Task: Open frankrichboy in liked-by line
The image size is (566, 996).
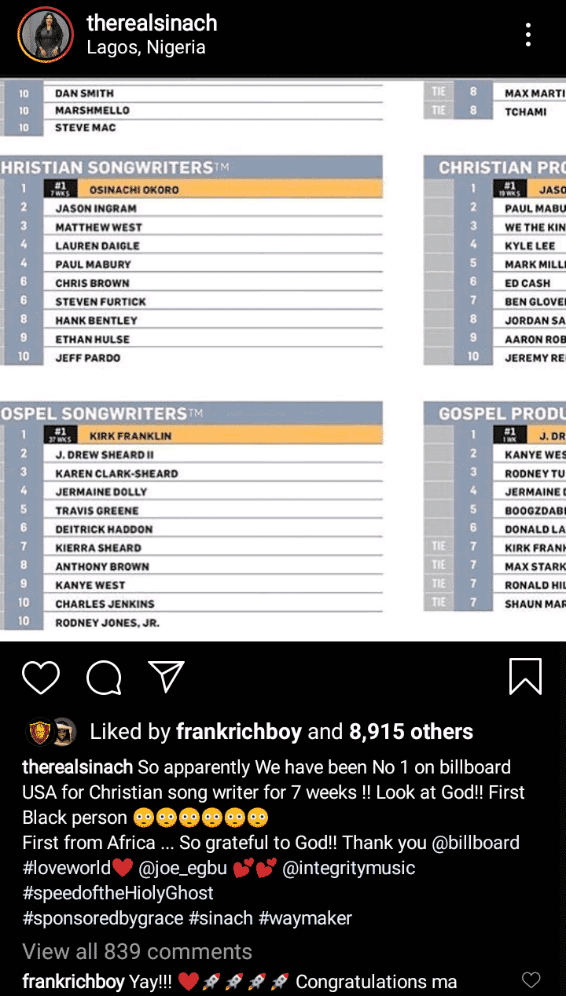Action: tap(238, 732)
